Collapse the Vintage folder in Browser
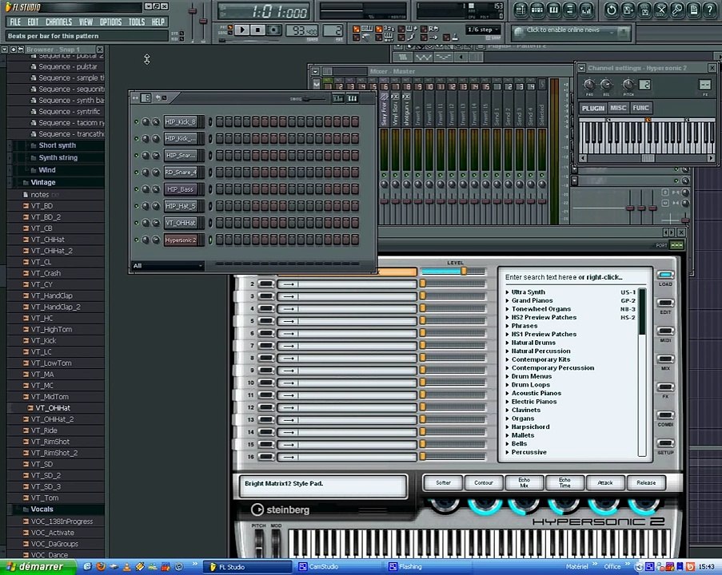This screenshot has height=575, width=722. [43, 183]
